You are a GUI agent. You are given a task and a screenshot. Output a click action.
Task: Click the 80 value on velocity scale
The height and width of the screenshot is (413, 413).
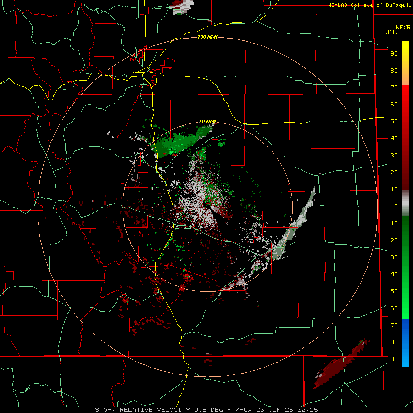pyautogui.click(x=394, y=71)
